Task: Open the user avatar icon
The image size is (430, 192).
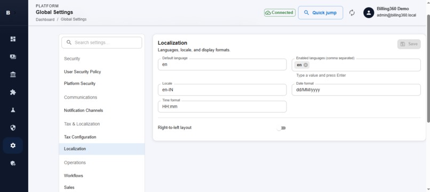Action: click(x=369, y=13)
